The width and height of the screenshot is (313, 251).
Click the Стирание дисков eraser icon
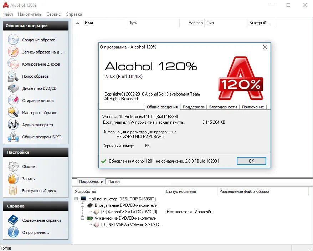[13, 100]
